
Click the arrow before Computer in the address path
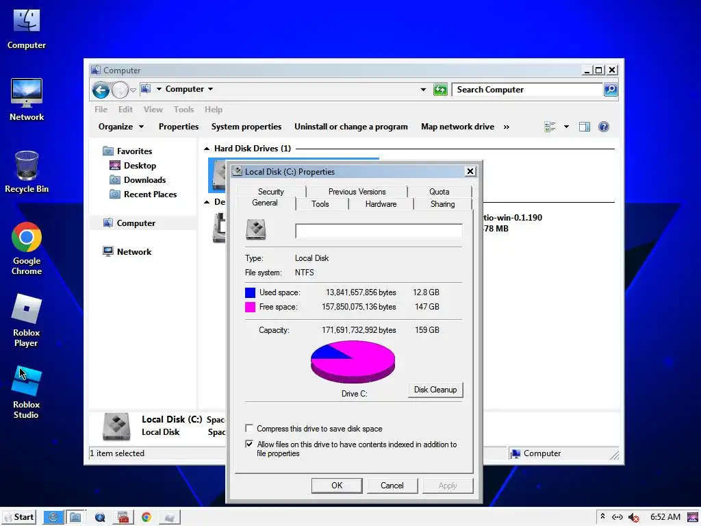pyautogui.click(x=159, y=89)
